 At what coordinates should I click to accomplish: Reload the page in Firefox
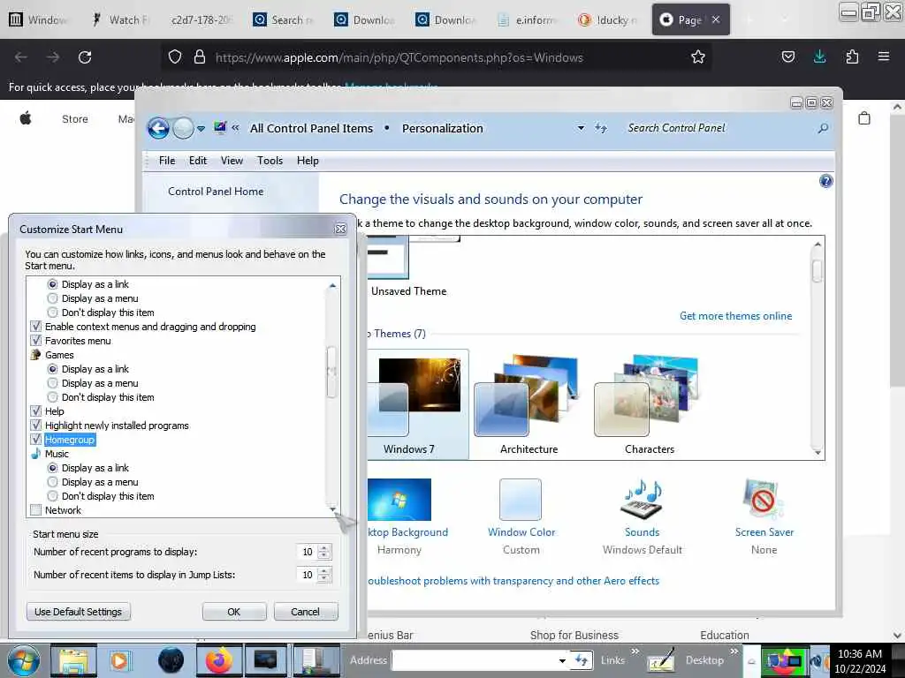coord(85,57)
